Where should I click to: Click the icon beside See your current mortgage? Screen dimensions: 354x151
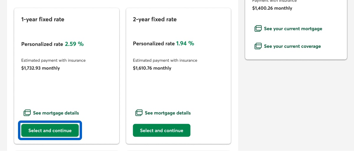258,29
